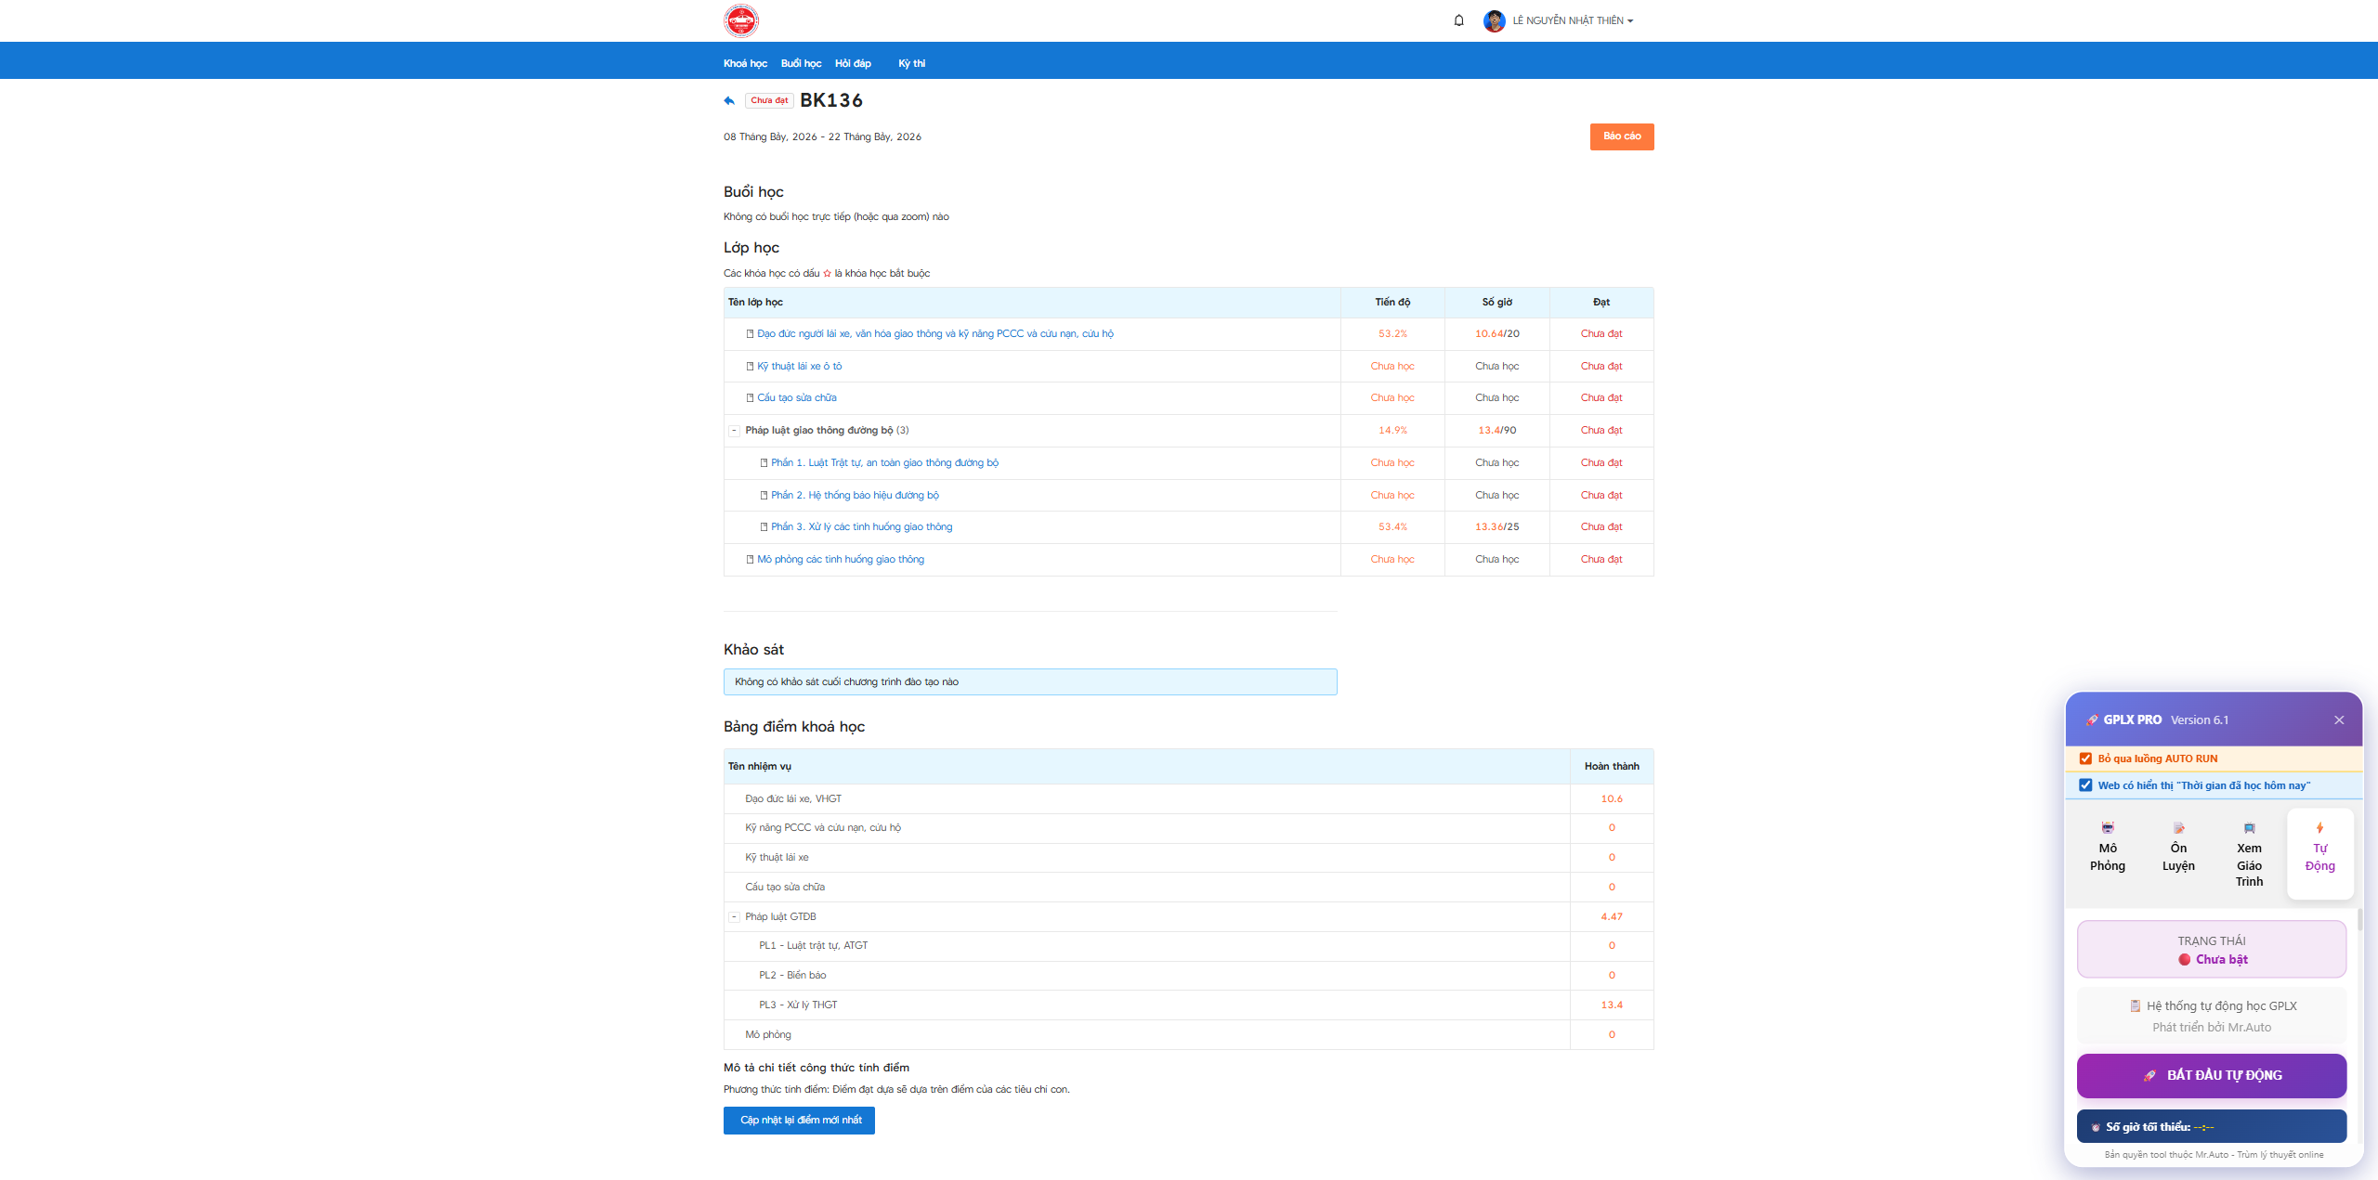Open the notification bell
This screenshot has width=2378, height=1180.
click(x=1458, y=20)
